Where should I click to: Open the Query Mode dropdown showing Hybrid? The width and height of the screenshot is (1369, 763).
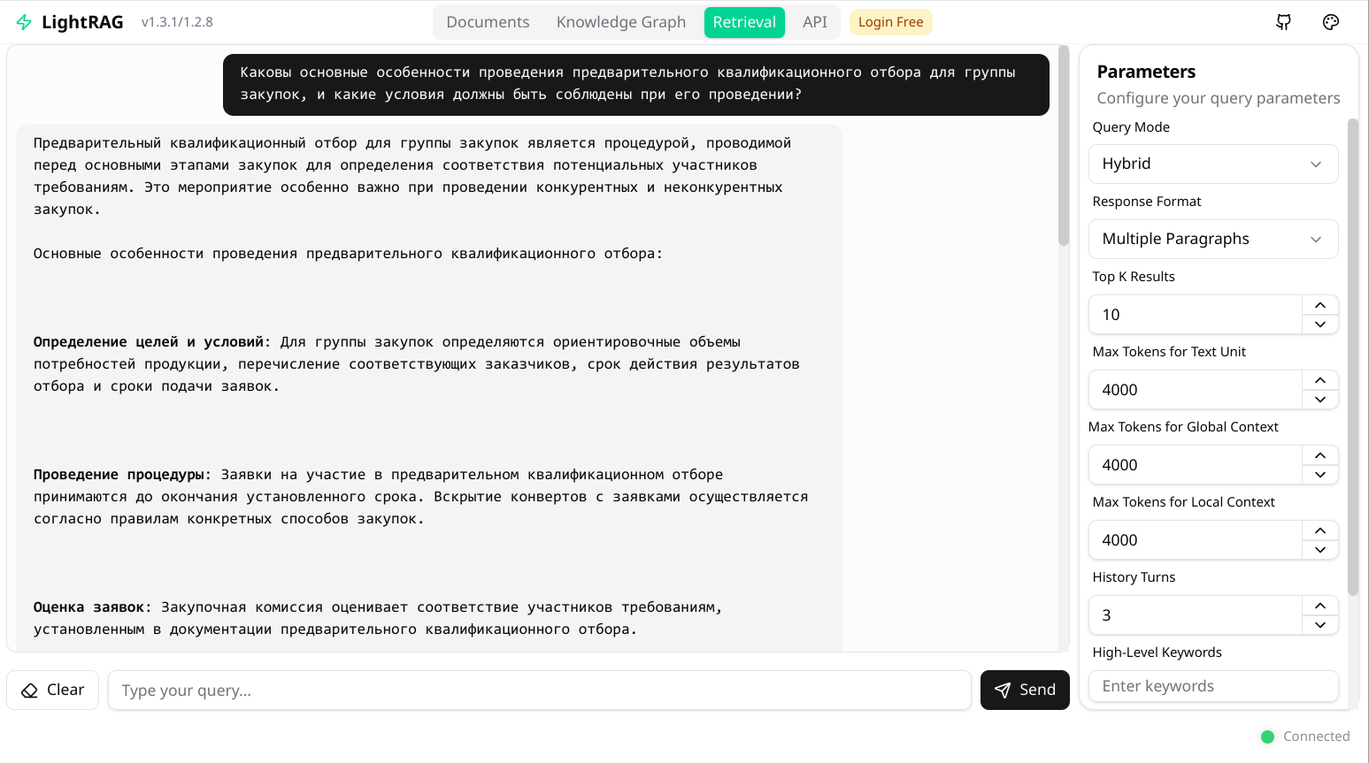tap(1212, 164)
